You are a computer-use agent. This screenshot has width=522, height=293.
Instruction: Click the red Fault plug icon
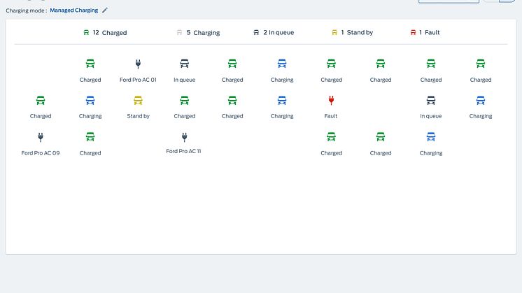point(331,101)
